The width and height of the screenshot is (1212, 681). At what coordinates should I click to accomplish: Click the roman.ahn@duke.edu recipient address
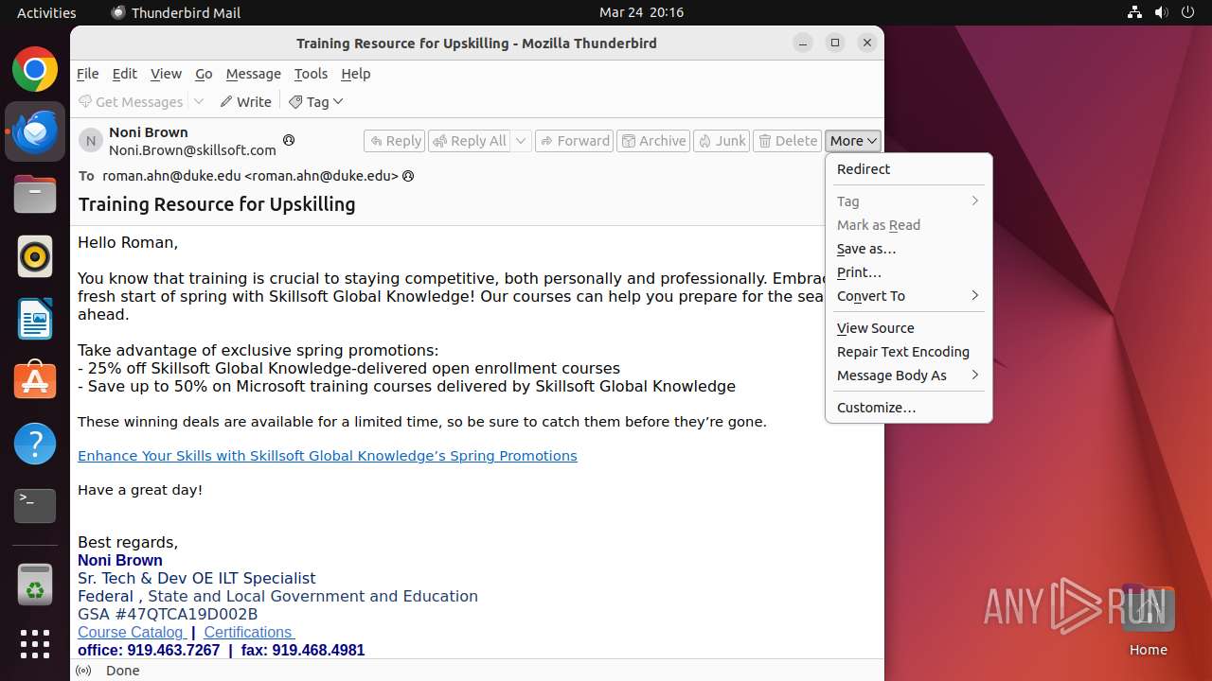[250, 176]
